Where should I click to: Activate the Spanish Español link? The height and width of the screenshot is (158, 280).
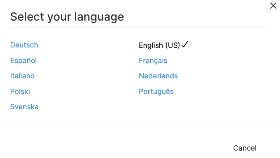pyautogui.click(x=23, y=61)
